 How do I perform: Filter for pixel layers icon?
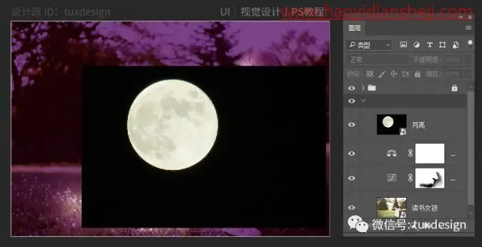(403, 45)
